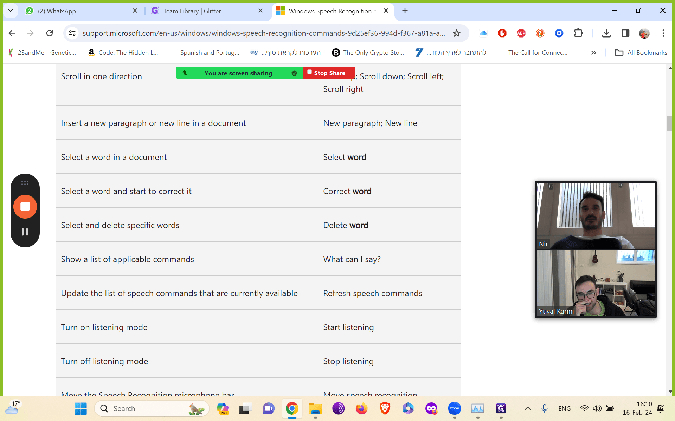
Task: Open a new browser tab
Action: point(405,11)
